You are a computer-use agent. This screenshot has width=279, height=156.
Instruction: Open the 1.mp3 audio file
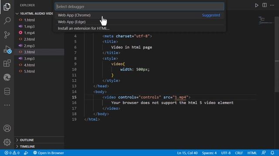39,26
